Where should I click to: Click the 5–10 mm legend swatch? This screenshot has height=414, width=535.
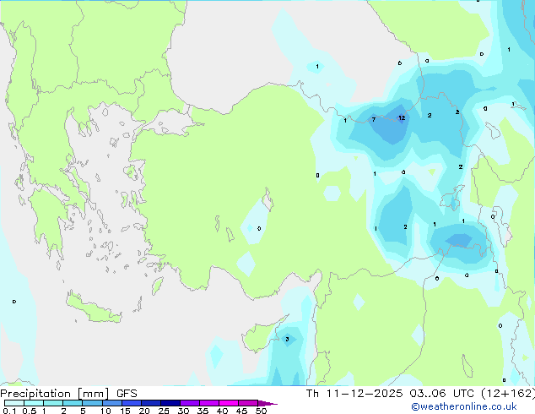click(x=92, y=403)
